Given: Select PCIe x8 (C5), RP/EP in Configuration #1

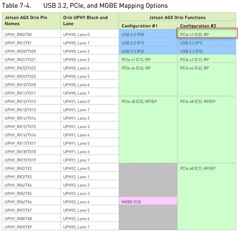Looking at the screenshot, I should [x=148, y=130].
